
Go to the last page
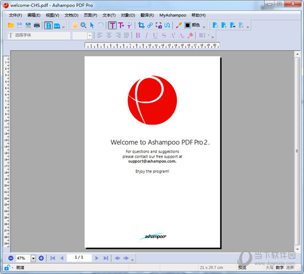[106, 258]
